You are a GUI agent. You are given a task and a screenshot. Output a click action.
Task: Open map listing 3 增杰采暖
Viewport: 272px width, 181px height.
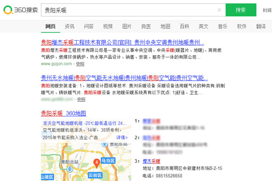point(151,161)
